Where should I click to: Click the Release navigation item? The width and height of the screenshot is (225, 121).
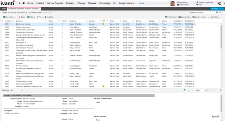coord(92,3)
